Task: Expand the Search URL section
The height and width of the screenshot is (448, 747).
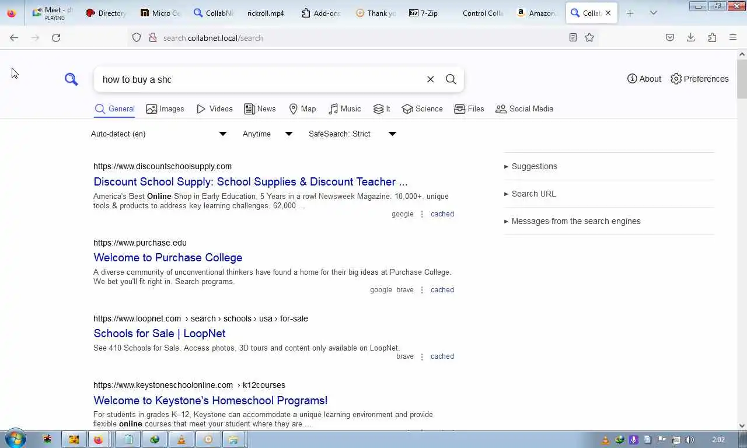Action: pyautogui.click(x=530, y=194)
